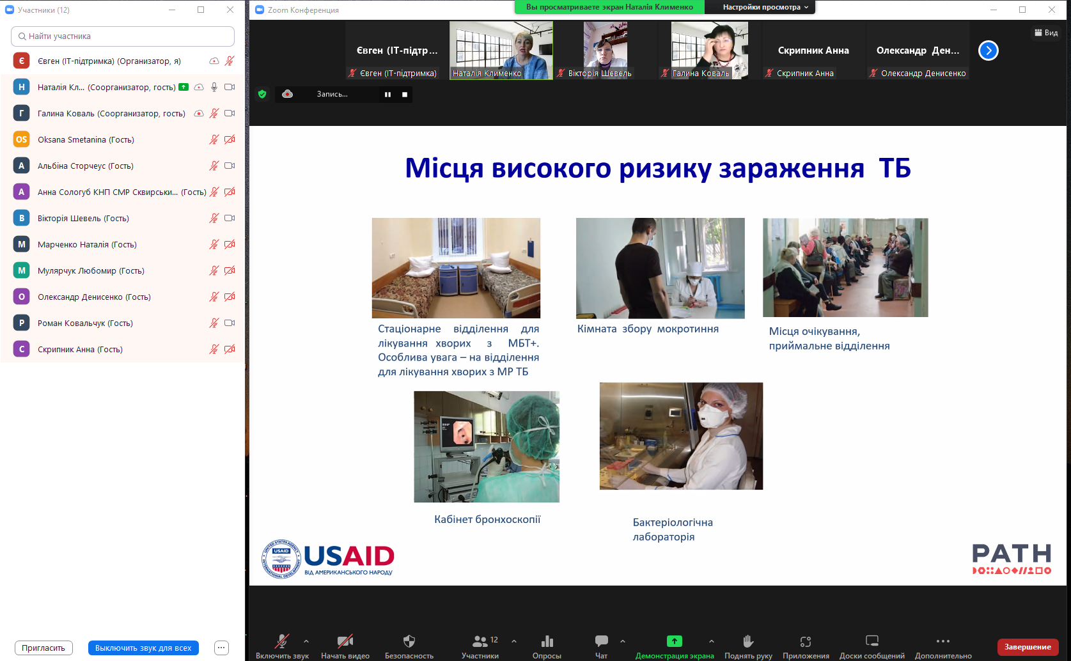Click the Поднять руку hand icon

pos(748,641)
